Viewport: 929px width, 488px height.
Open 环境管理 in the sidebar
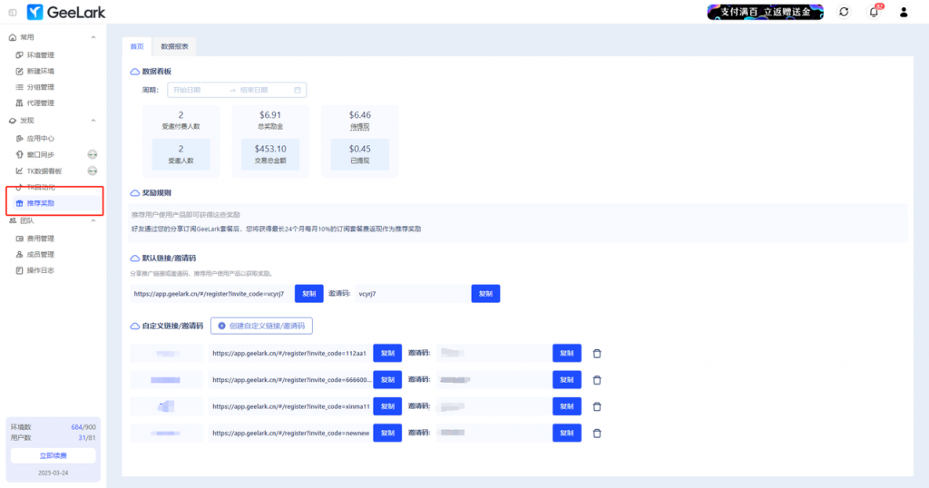click(x=40, y=55)
